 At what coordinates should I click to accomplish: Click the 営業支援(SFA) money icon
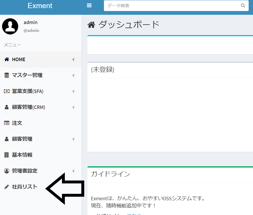click(7, 91)
